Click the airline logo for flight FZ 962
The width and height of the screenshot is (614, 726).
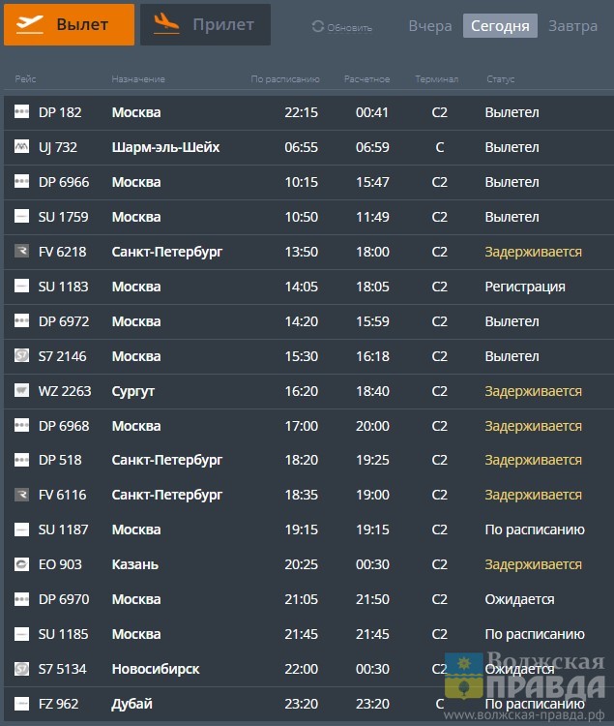pos(21,704)
